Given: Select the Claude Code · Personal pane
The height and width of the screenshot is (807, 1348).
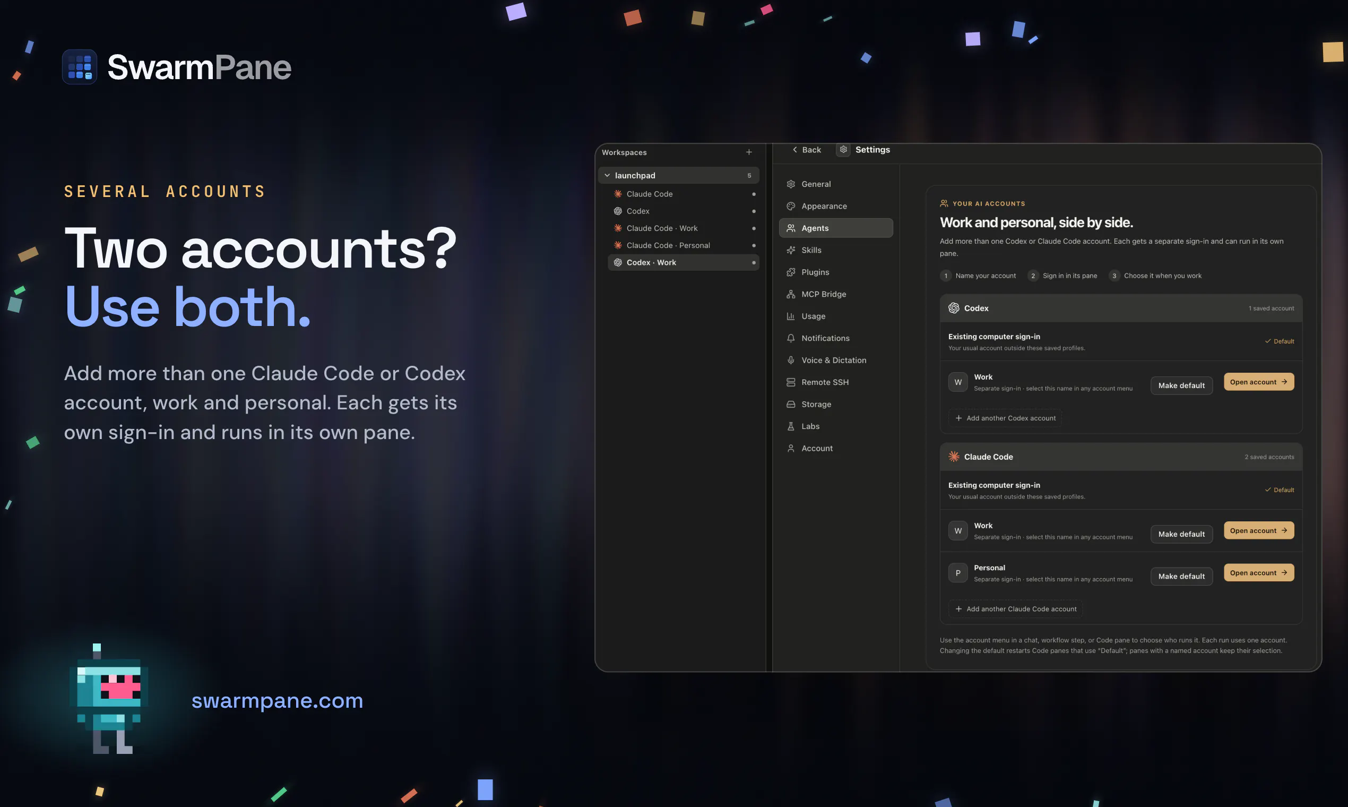Looking at the screenshot, I should pyautogui.click(x=683, y=245).
